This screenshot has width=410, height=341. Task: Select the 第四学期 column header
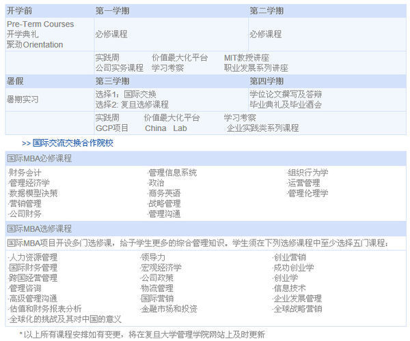[266, 80]
